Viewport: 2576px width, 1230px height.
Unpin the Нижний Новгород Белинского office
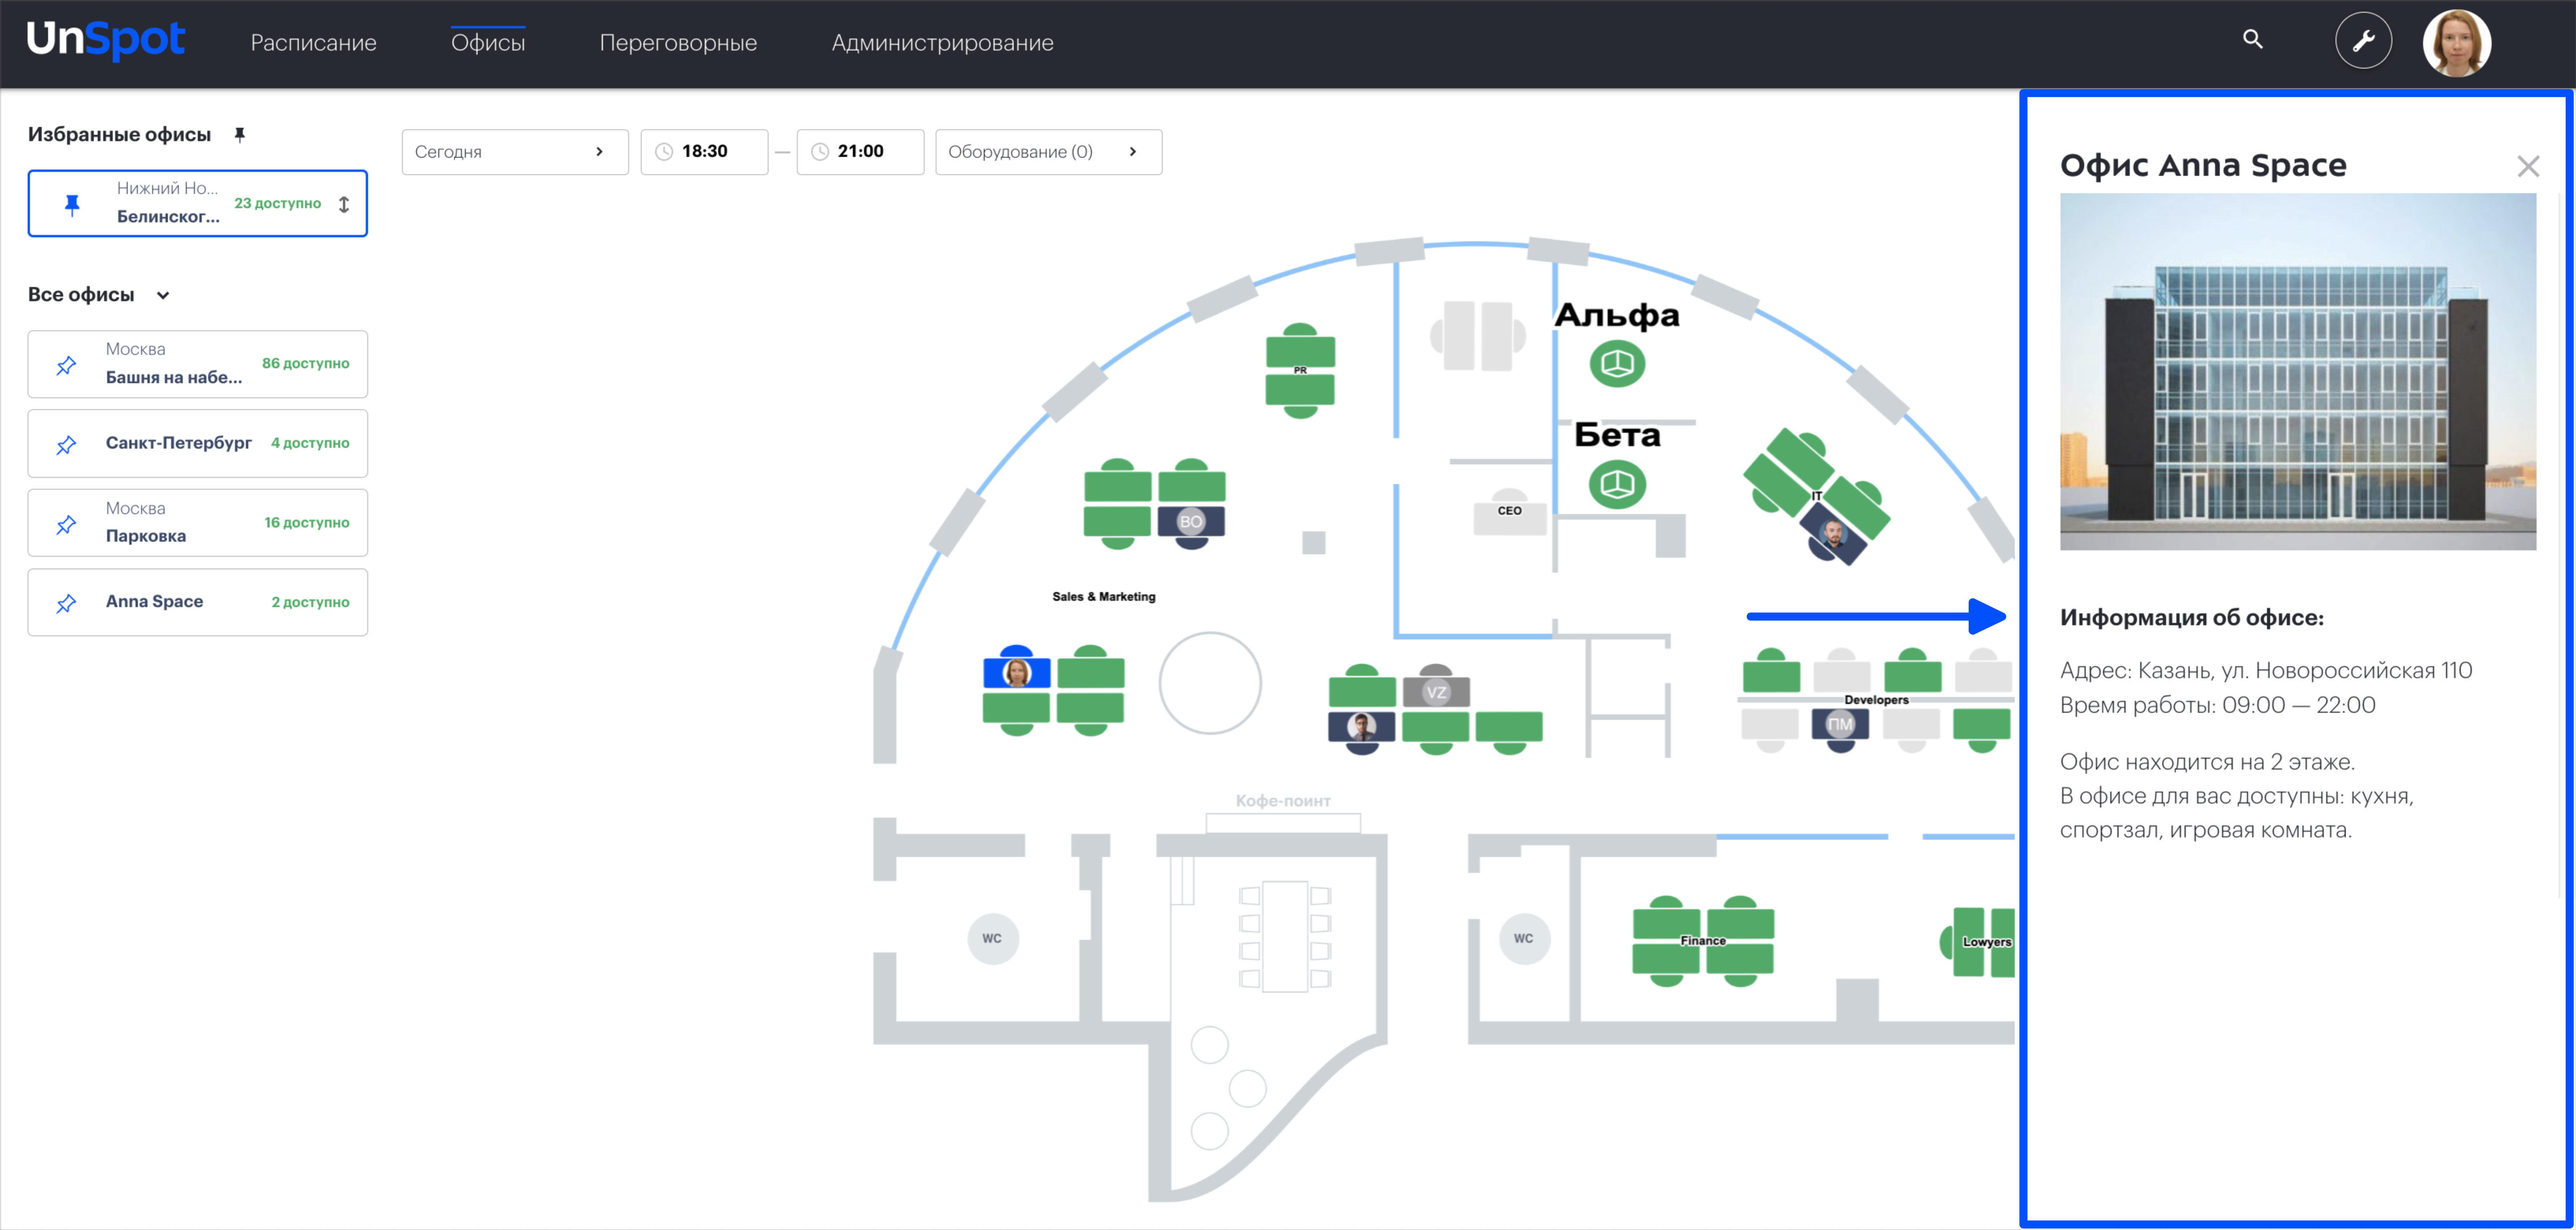pos(72,205)
